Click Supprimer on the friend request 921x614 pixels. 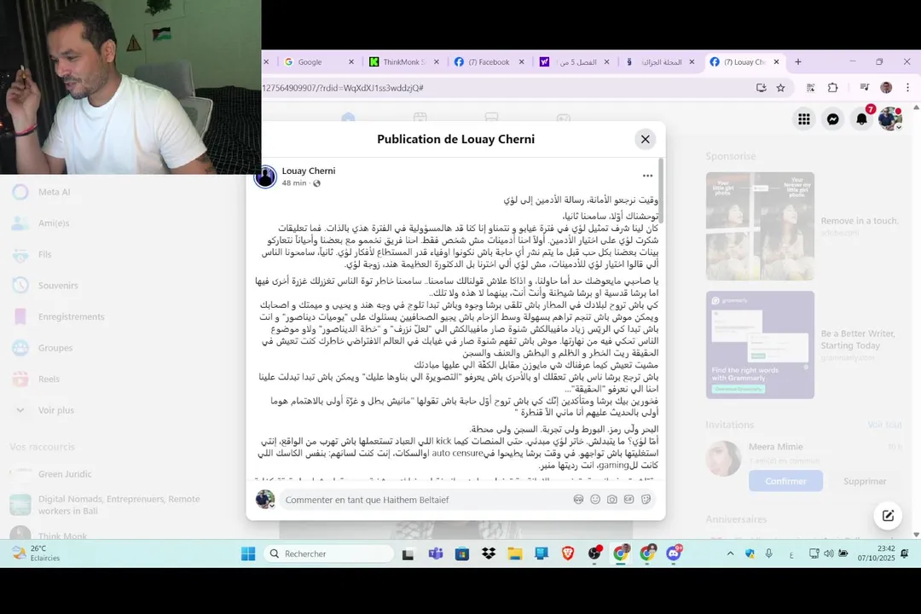point(865,481)
